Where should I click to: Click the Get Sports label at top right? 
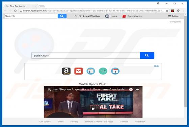tap(175, 22)
